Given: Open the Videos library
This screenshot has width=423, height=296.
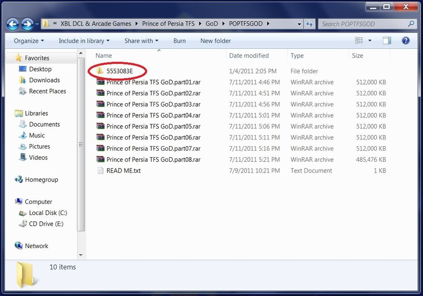Looking at the screenshot, I should pos(38,157).
